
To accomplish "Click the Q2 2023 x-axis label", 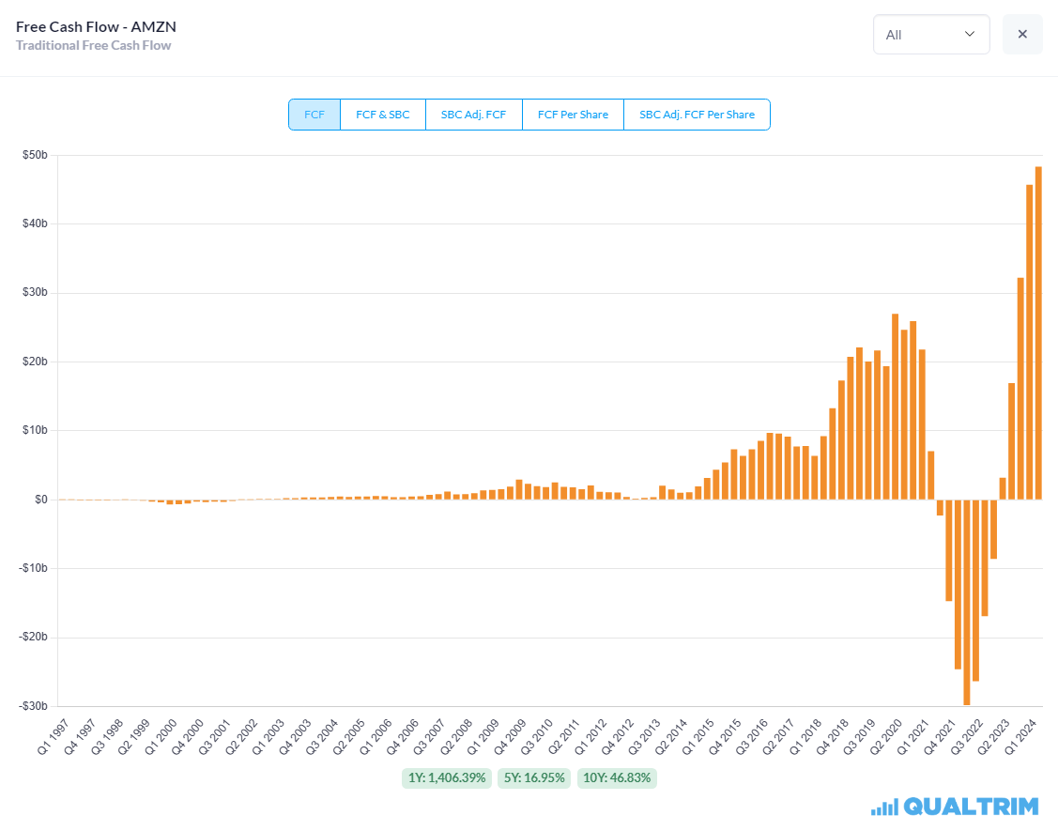I will [x=994, y=737].
